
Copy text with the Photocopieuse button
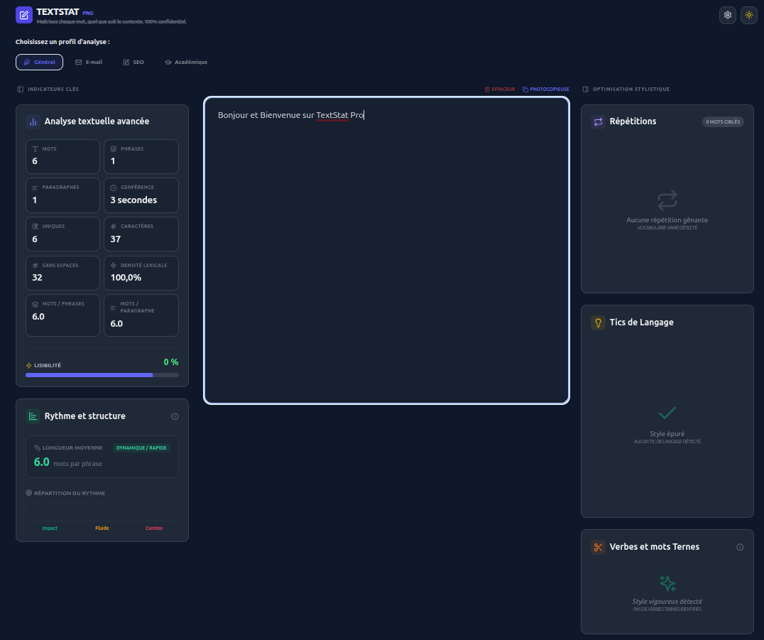point(546,90)
